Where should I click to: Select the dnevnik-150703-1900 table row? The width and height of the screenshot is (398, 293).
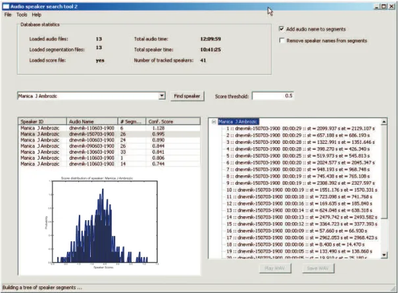109,134
